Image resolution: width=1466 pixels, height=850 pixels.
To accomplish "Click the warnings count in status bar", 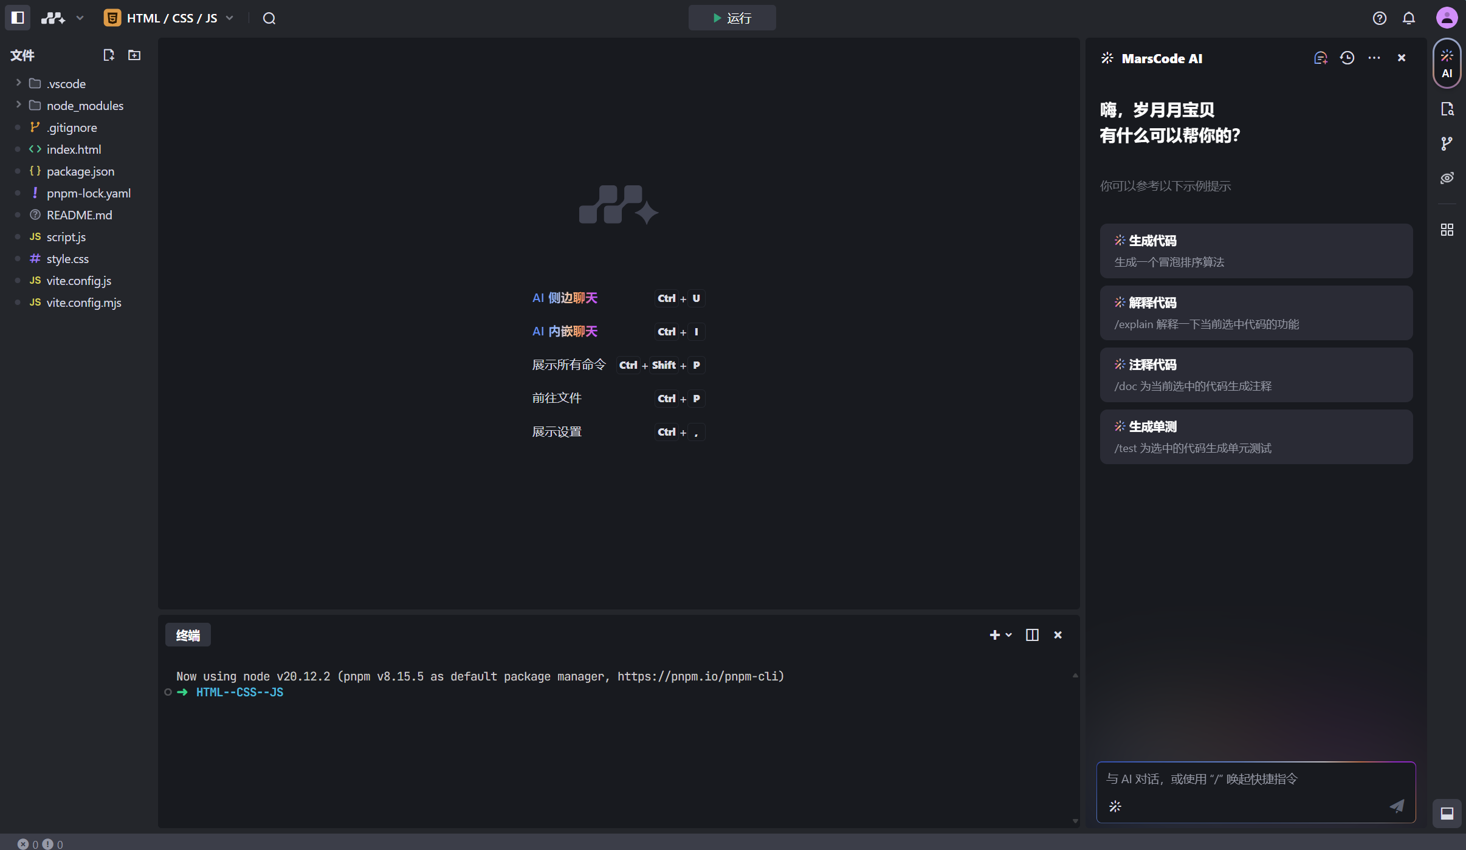I will point(53,844).
